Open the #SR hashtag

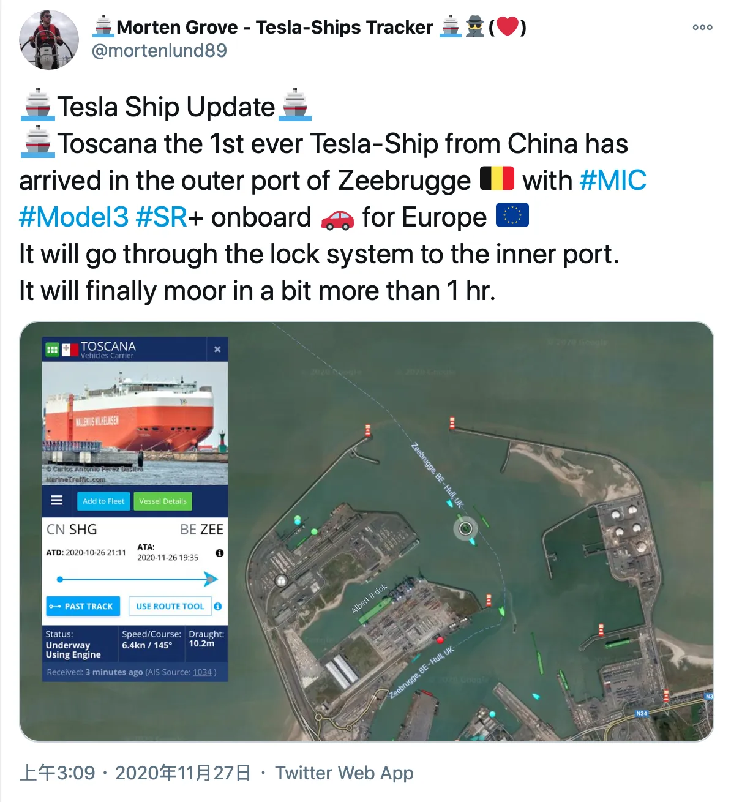pos(161,217)
